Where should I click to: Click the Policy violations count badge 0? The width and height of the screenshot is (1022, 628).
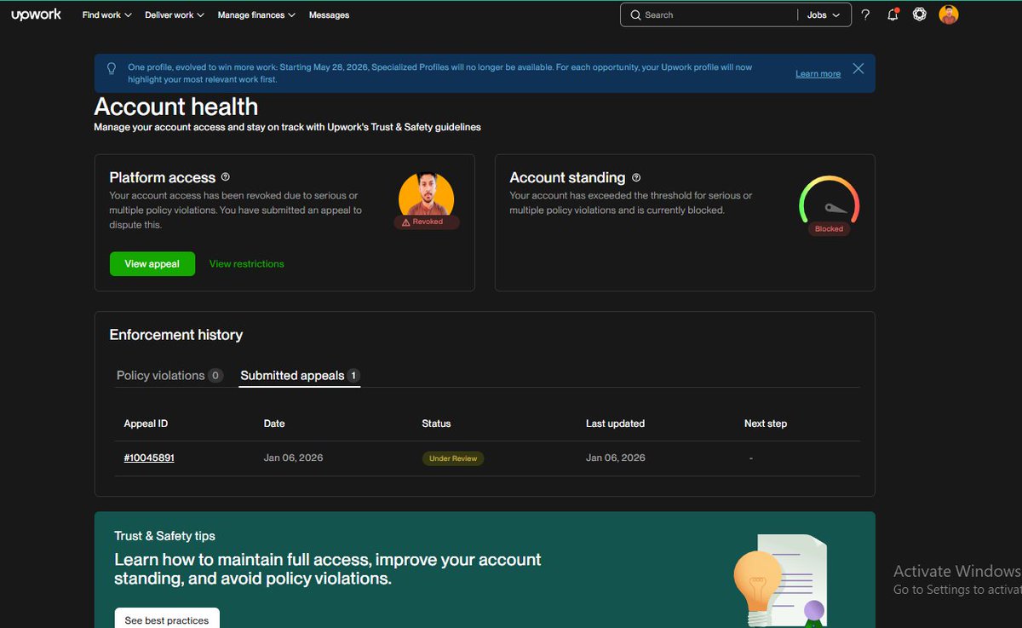[215, 376]
